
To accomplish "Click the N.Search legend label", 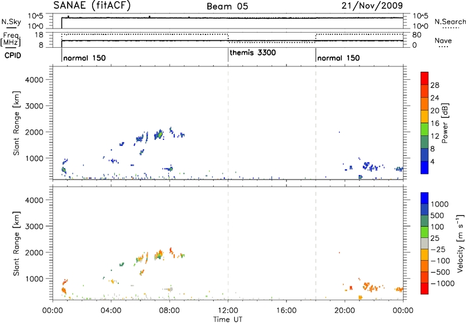I will tap(450, 22).
